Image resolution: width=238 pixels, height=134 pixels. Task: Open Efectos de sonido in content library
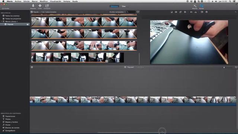(x=12, y=128)
